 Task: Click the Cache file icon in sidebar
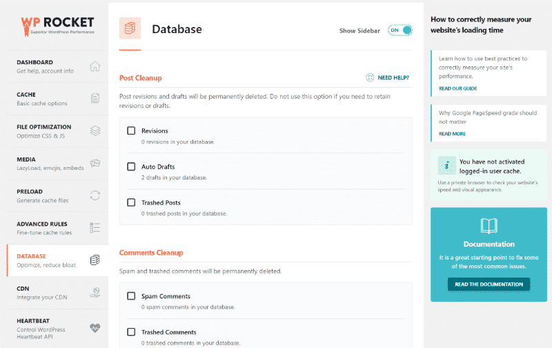point(95,99)
